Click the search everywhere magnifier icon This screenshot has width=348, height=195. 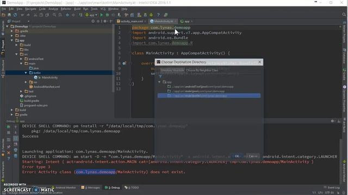[x=344, y=15]
